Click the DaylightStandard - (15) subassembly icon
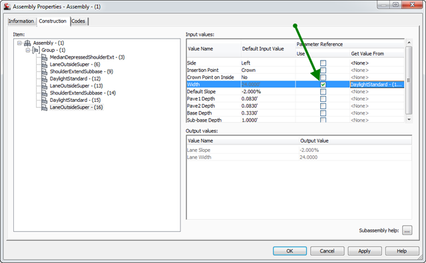 click(45, 100)
